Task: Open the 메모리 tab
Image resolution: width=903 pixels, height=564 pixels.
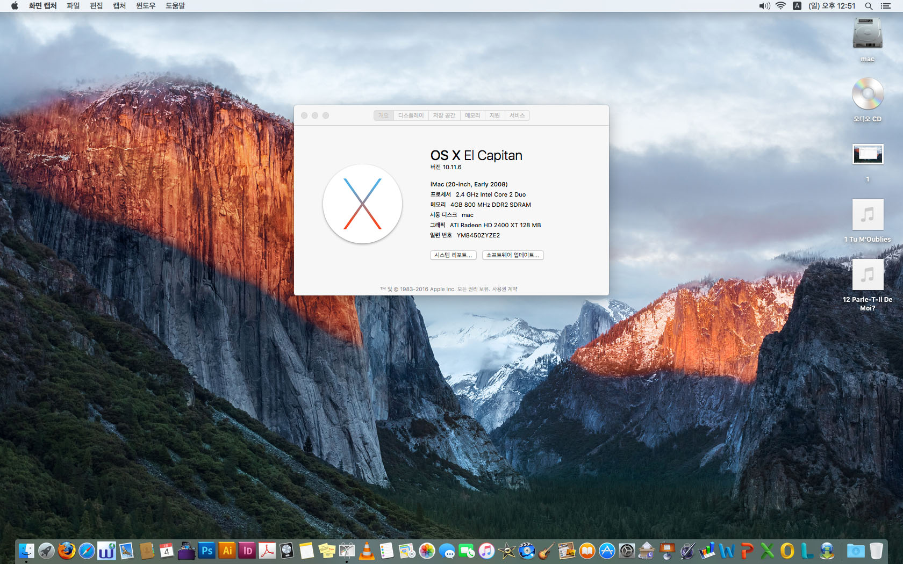Action: pos(472,115)
